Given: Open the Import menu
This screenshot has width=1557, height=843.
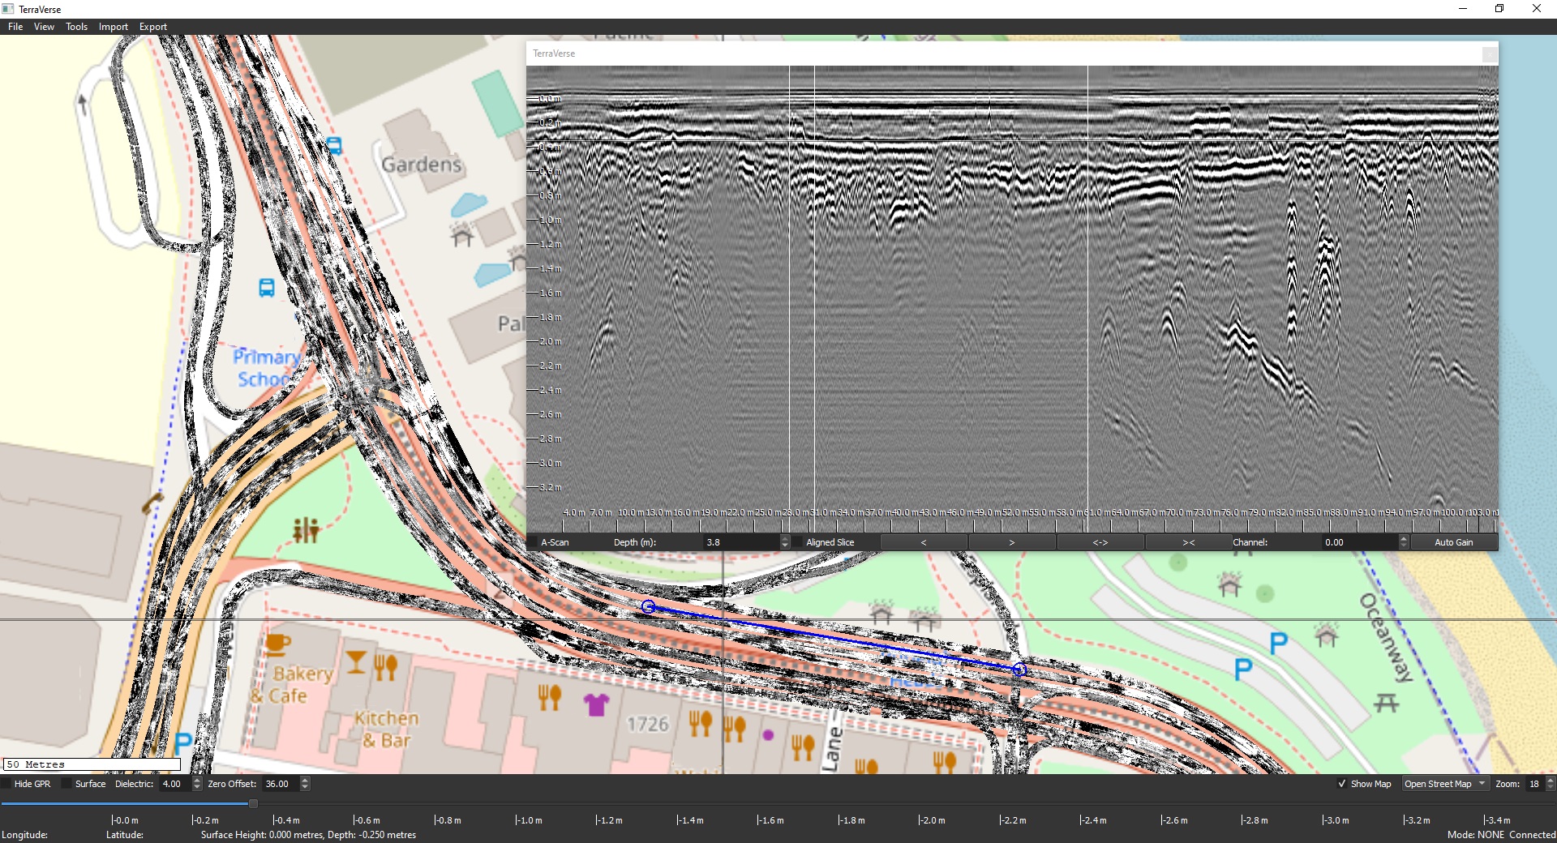Looking at the screenshot, I should [x=114, y=27].
